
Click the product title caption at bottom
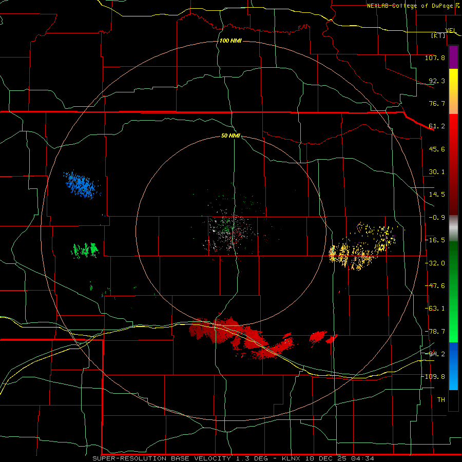click(234, 458)
